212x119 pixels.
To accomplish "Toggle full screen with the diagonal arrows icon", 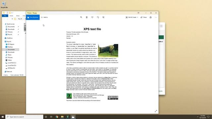I will [x=156, y=111].
